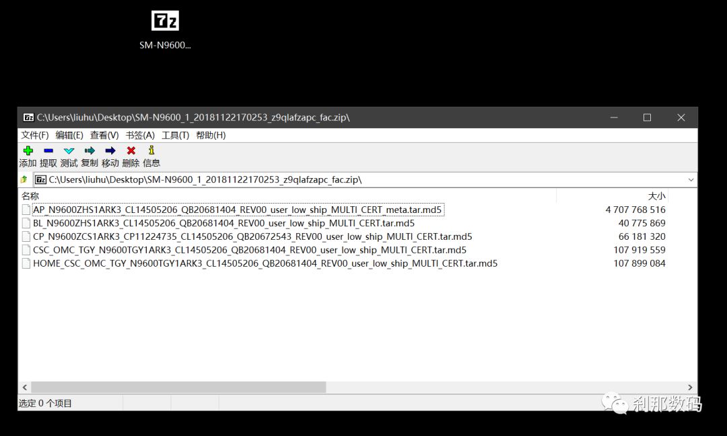Click the Move (移动) arrow icon
Viewport: 727px width, 436px height.
point(110,151)
